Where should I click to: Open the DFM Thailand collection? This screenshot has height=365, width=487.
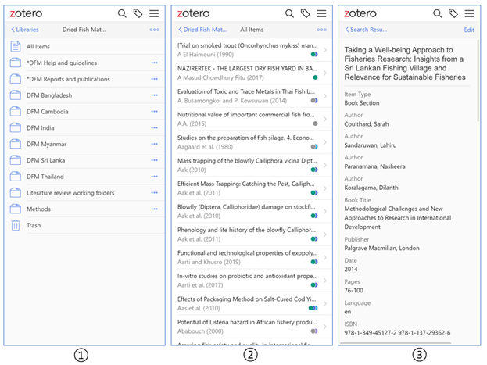[84, 177]
